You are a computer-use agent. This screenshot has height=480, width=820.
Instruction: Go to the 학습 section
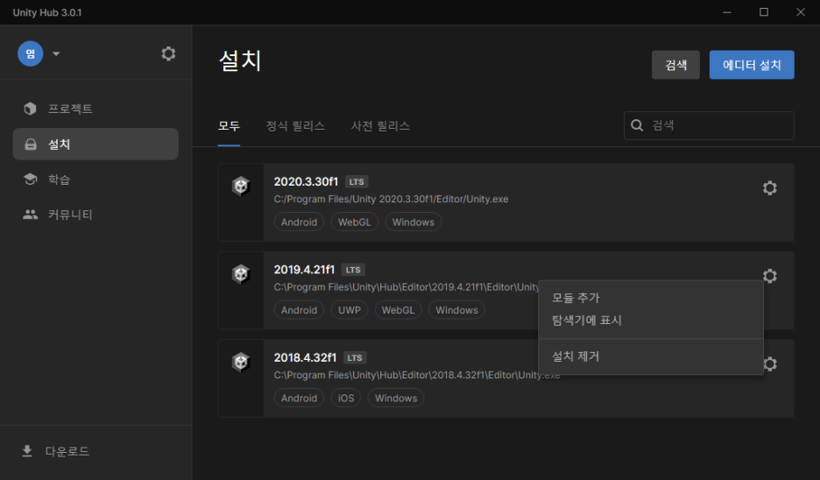pyautogui.click(x=95, y=180)
